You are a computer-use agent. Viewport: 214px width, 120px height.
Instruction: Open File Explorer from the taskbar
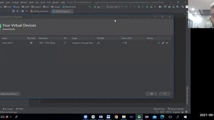point(124,117)
